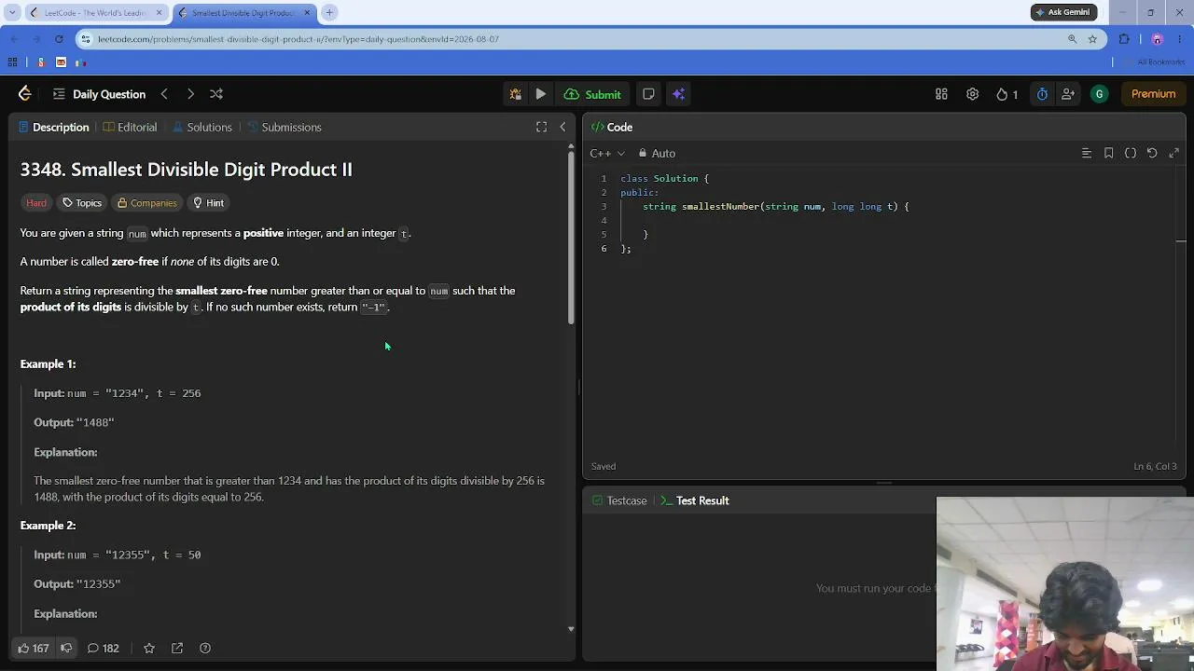Click the format code lines icon

pyautogui.click(x=1086, y=153)
